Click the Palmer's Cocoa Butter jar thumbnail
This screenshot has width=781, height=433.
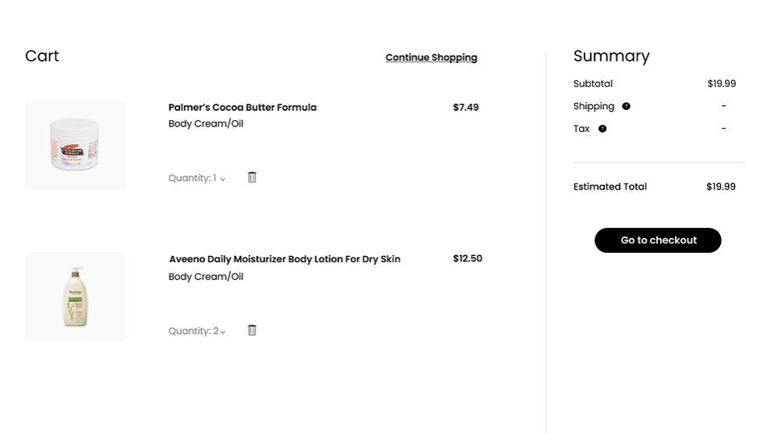[75, 145]
